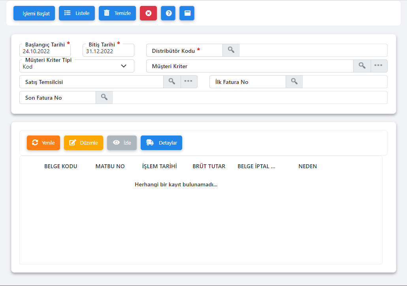This screenshot has width=407, height=286.
Task: Open Müşteri Kriter three-dots options
Action: [x=379, y=66]
